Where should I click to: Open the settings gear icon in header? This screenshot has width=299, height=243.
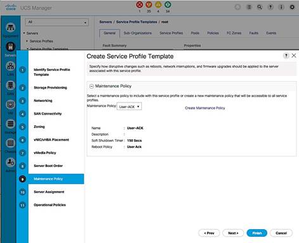[x=292, y=8]
